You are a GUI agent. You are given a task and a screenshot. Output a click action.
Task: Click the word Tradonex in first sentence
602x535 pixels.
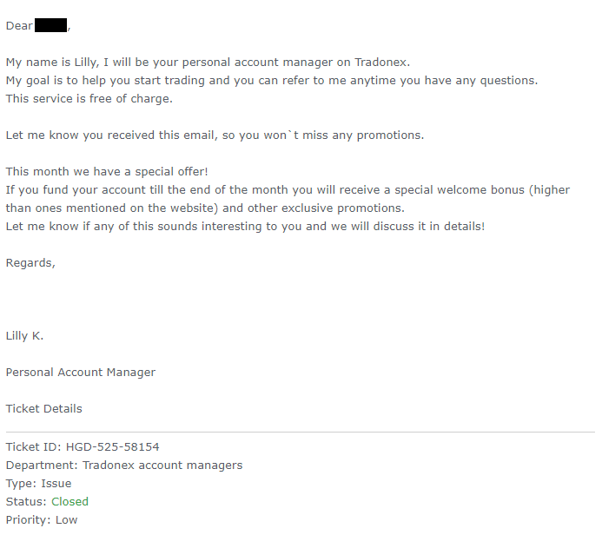(380, 63)
